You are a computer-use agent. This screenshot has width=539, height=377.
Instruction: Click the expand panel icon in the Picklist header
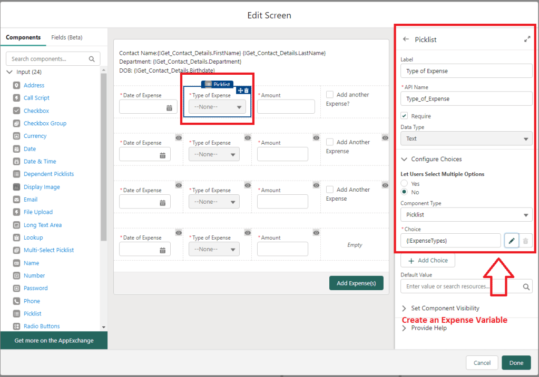[527, 39]
